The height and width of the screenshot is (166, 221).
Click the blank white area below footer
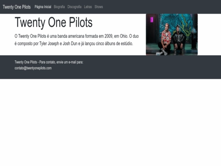coord(110,121)
